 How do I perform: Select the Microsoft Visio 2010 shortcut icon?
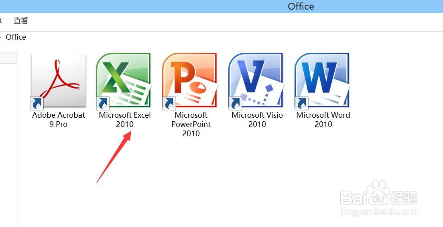pyautogui.click(x=256, y=81)
